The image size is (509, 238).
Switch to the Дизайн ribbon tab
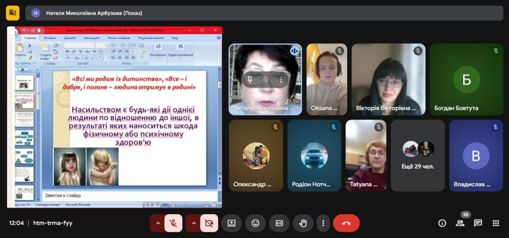click(x=70, y=38)
